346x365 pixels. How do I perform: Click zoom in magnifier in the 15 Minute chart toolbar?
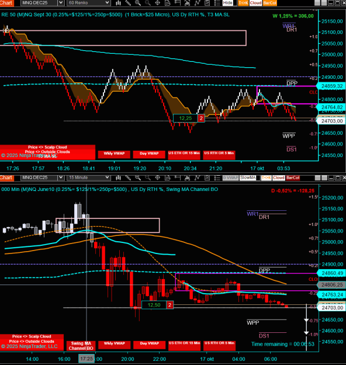tap(138, 178)
